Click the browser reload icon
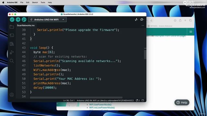207x116 pixels. [152, 21]
